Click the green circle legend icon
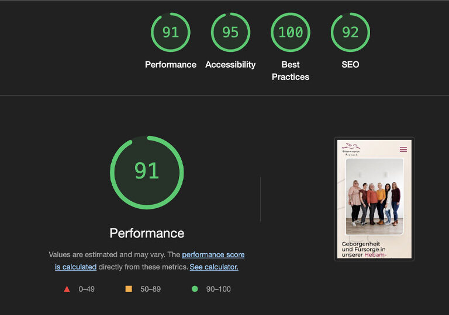Viewport: 449px width, 315px height. (194, 289)
